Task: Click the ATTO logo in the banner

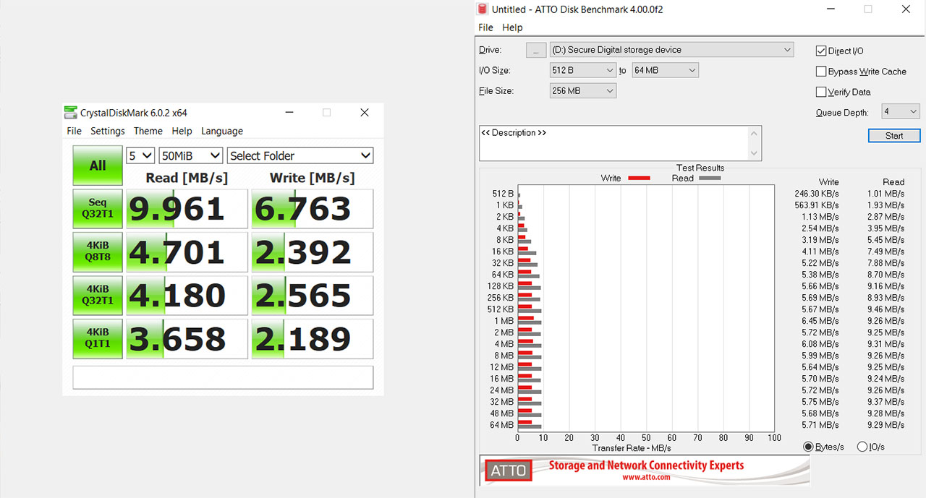Action: tap(508, 471)
